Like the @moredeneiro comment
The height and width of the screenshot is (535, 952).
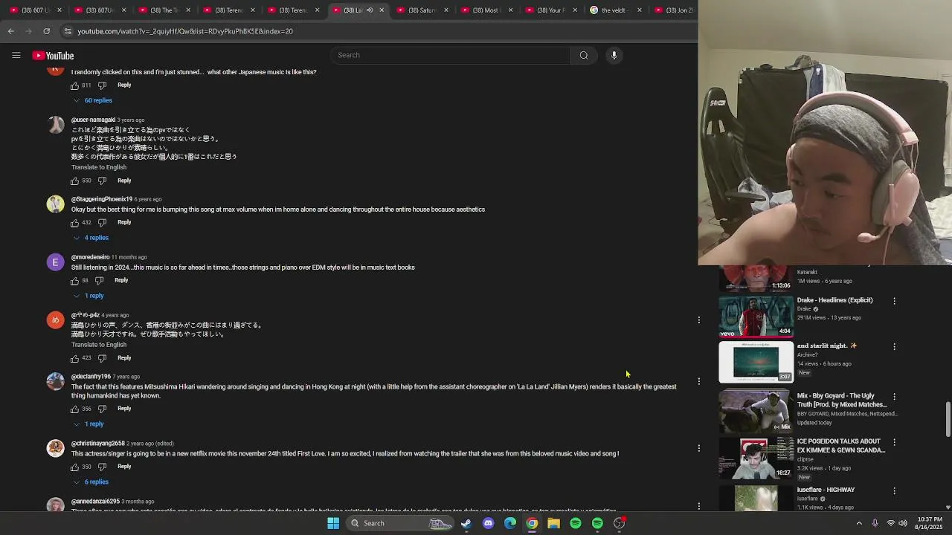pyautogui.click(x=74, y=281)
